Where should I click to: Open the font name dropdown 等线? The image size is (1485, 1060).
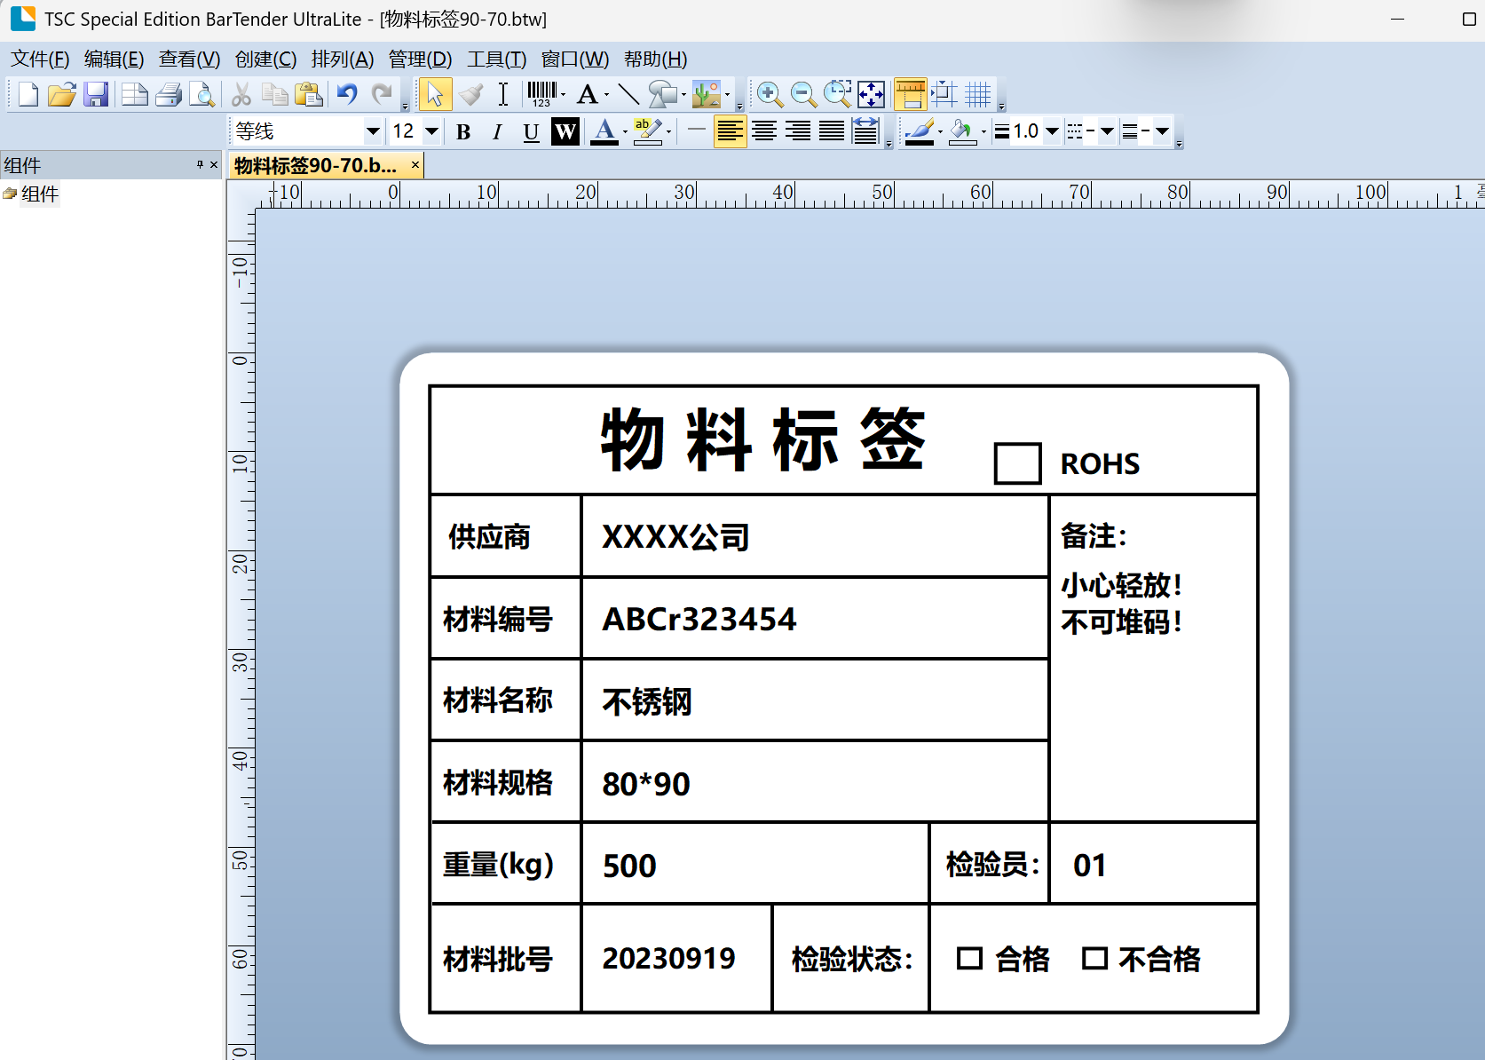(374, 132)
